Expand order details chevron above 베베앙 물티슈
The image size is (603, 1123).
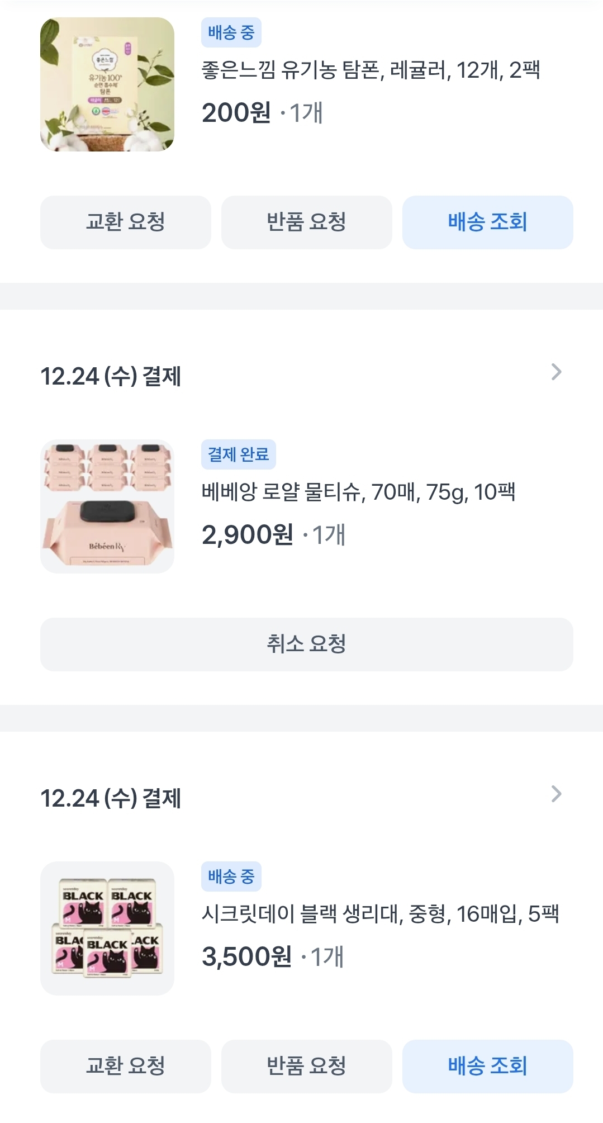(x=556, y=372)
